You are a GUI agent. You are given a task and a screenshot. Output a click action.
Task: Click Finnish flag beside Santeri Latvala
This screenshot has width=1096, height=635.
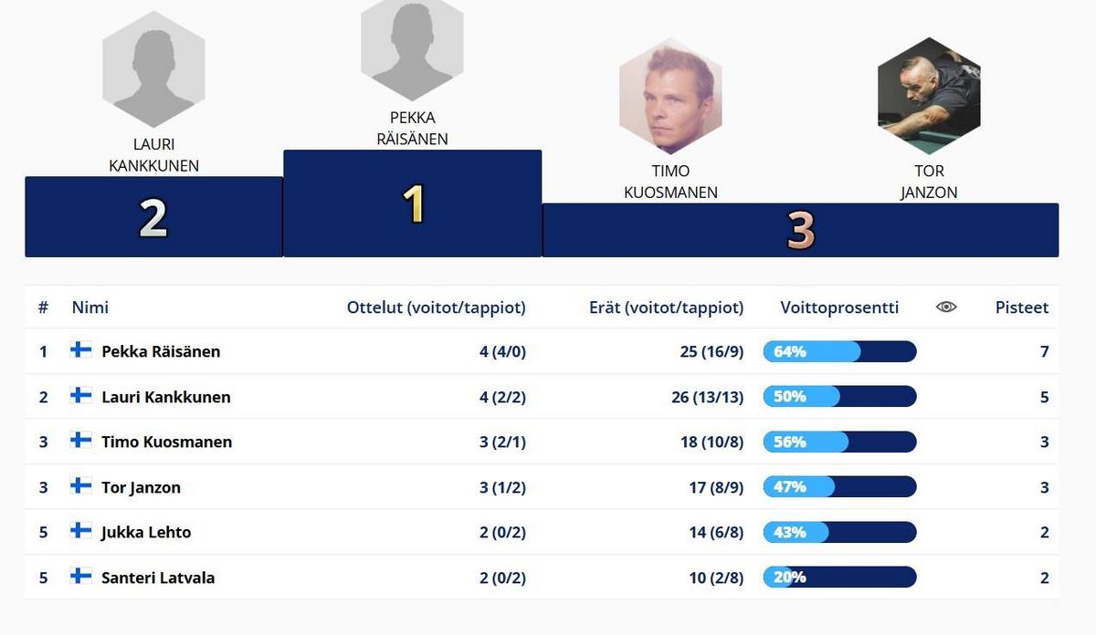click(81, 577)
